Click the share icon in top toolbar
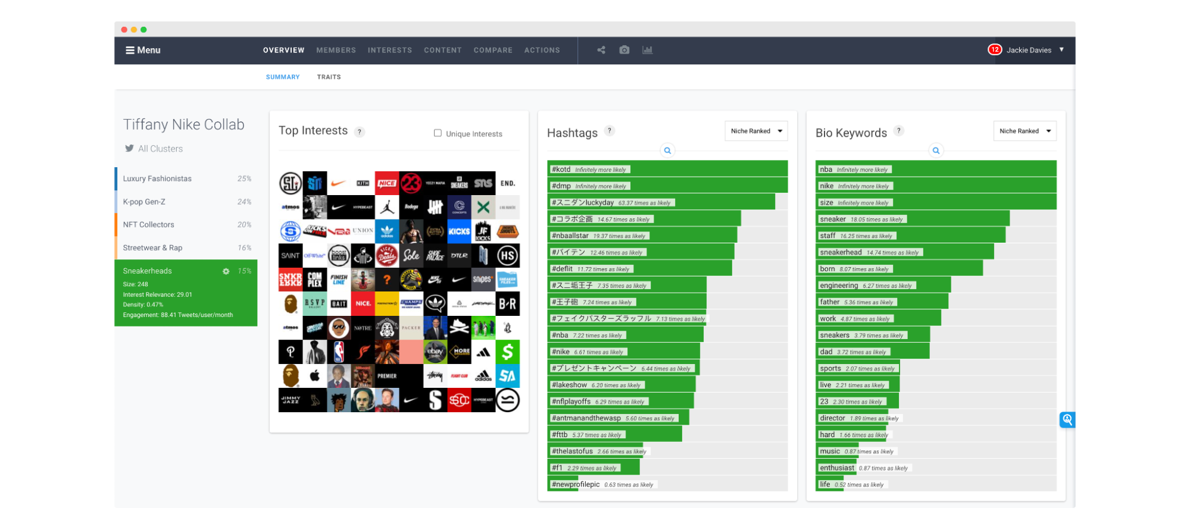The image size is (1190, 530). coord(601,50)
